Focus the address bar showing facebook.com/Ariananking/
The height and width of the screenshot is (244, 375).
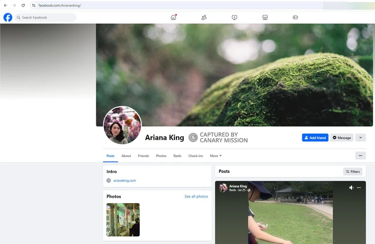click(x=177, y=5)
